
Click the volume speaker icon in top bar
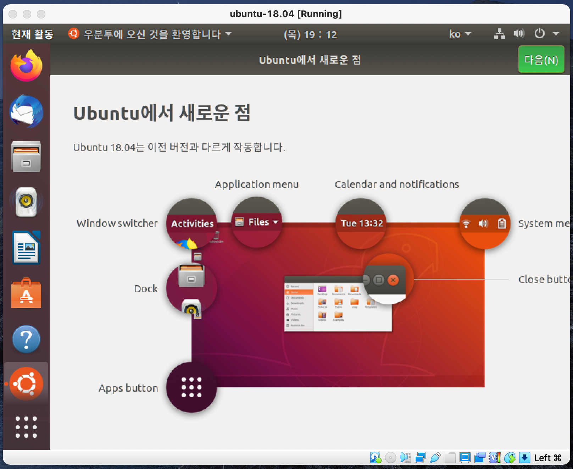(519, 34)
